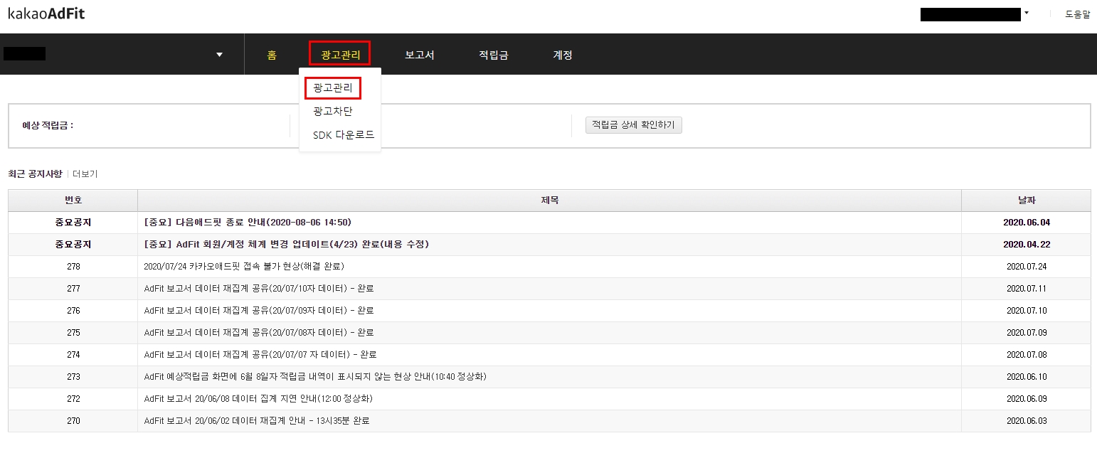Click number cell 270
This screenshot has width=1097, height=453.
[73, 421]
